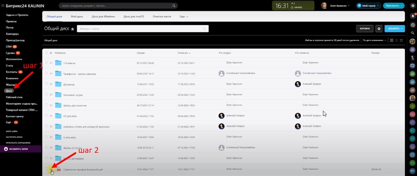Screen dimensions: 417x176
Task: Check the Шаблоны писем row checkbox
Action: (x=46, y=126)
